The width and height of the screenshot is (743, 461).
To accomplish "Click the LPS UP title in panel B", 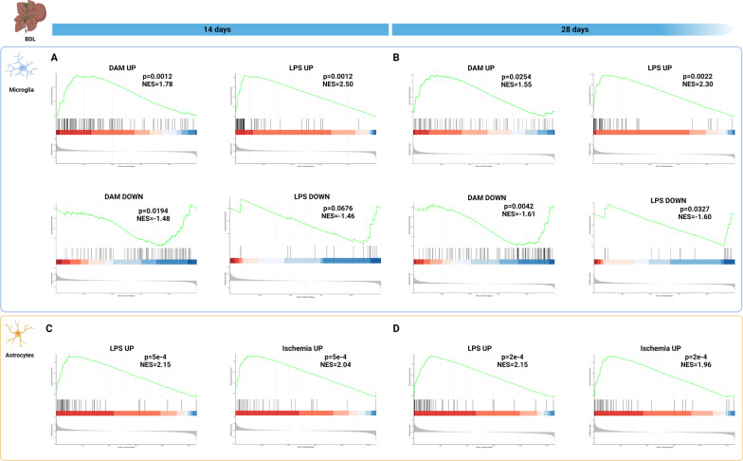I will pyautogui.click(x=660, y=68).
